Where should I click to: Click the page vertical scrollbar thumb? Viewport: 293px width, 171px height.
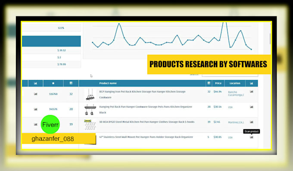(x=270, y=39)
